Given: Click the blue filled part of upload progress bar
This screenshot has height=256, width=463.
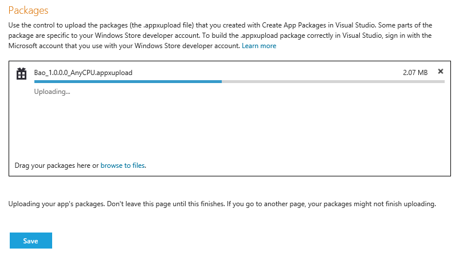Looking at the screenshot, I should click(128, 81).
